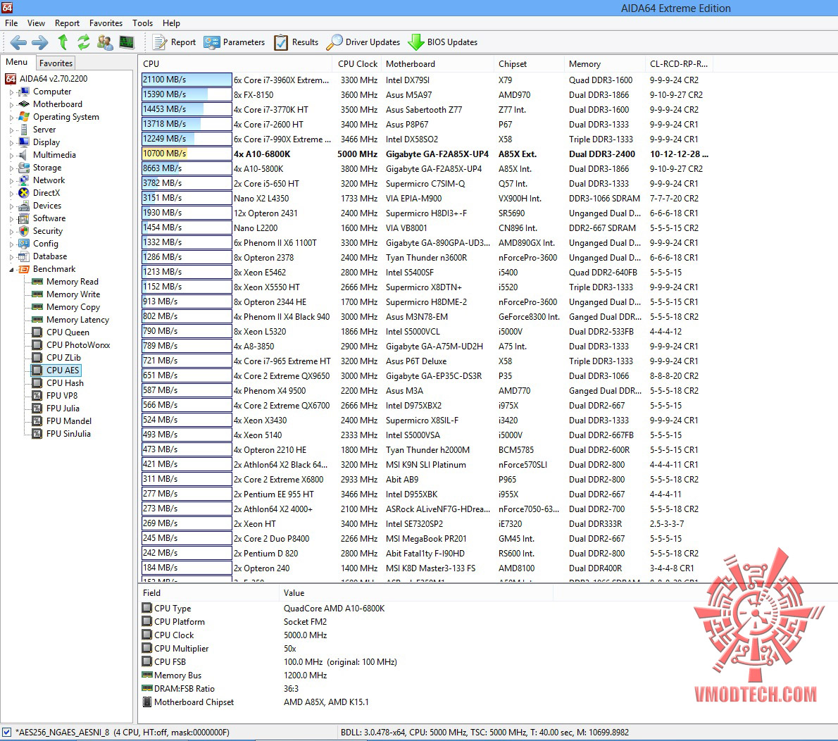Switch to the Favorites tab

(56, 63)
